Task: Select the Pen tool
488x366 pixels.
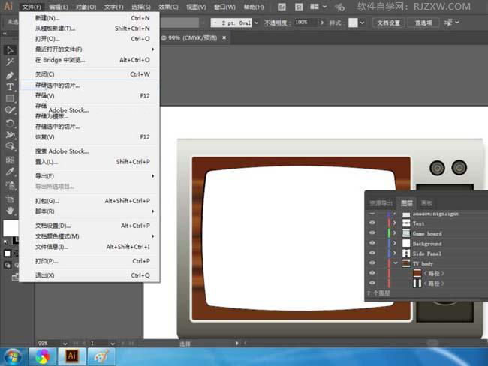Action: pyautogui.click(x=10, y=76)
